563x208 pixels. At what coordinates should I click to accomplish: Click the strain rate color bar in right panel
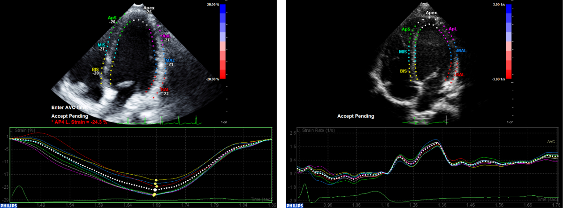coord(509,41)
